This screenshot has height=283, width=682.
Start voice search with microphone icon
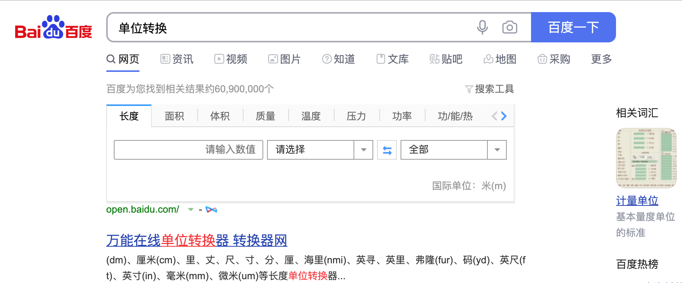click(x=482, y=27)
